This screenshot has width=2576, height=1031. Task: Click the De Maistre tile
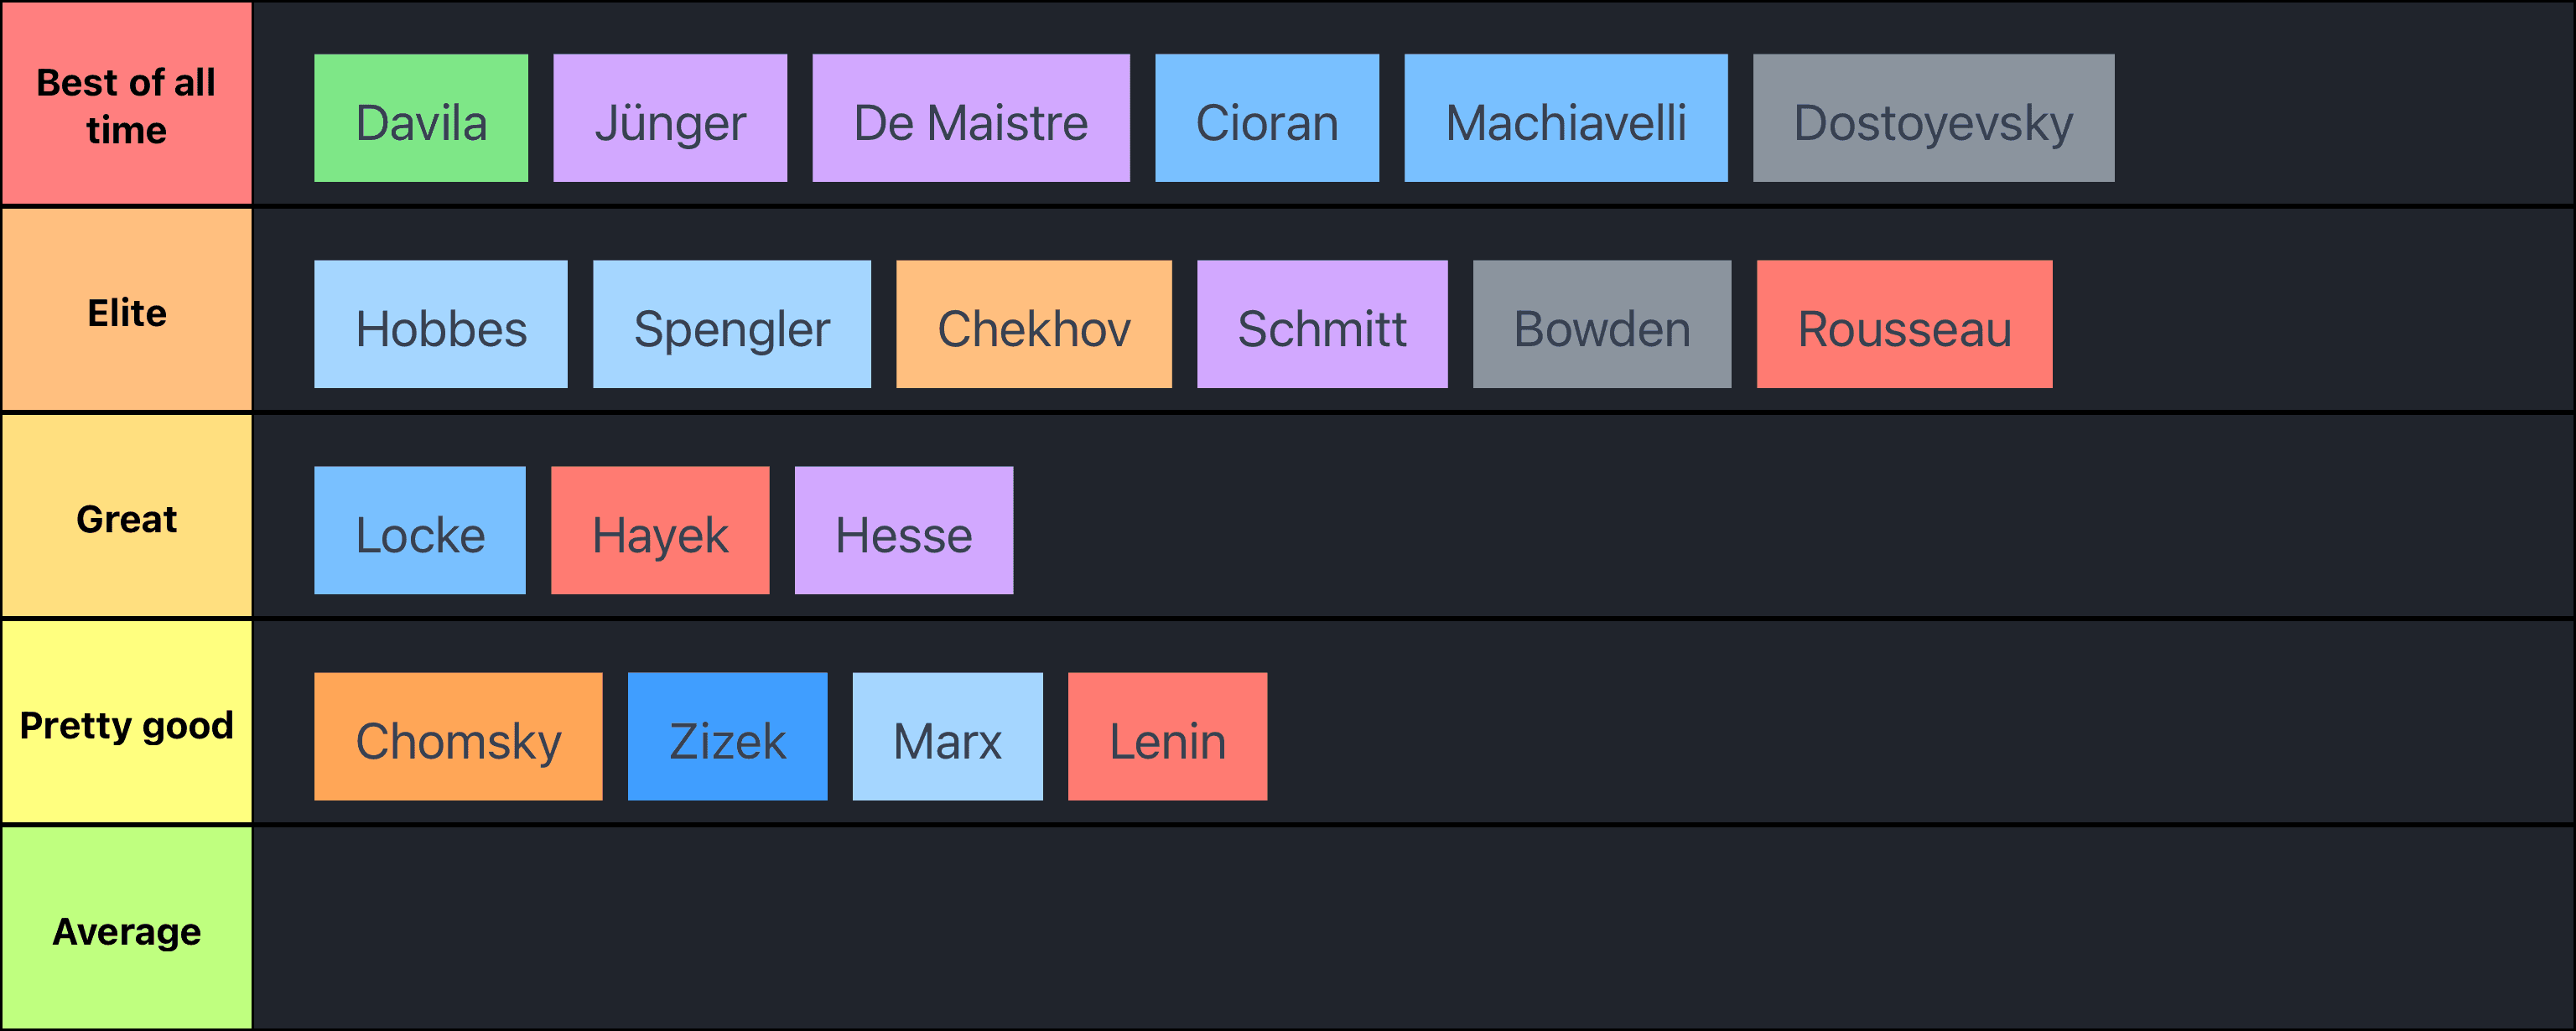[x=971, y=118]
